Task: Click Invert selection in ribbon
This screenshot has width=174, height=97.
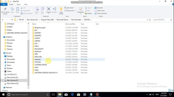Action: tap(101, 13)
